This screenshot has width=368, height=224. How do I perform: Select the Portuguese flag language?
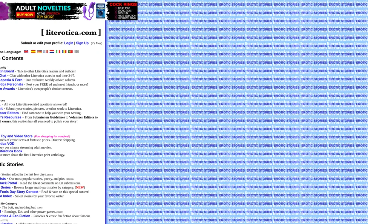pyautogui.click(x=71, y=52)
